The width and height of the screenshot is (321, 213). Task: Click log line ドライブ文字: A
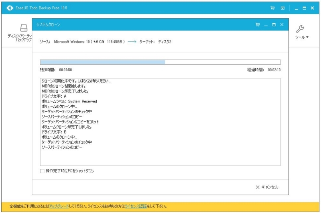pyautogui.click(x=54, y=96)
